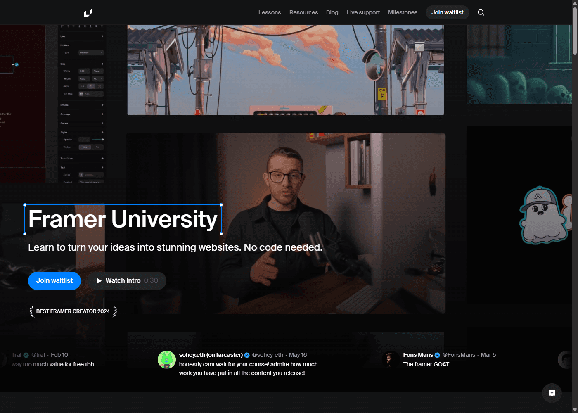This screenshot has width=578, height=413.
Task: Open the search icon in the navbar
Action: (481, 12)
